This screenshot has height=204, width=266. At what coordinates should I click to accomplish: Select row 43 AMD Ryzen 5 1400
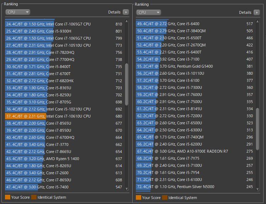pyautogui.click(x=64, y=159)
